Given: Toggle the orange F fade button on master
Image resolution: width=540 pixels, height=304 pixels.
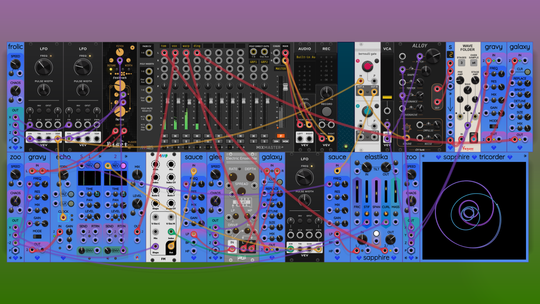Looking at the screenshot, I should (x=281, y=136).
